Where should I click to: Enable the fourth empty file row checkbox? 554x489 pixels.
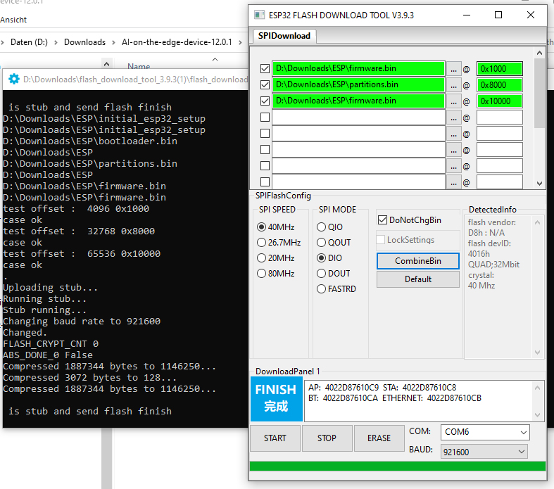tap(265, 118)
